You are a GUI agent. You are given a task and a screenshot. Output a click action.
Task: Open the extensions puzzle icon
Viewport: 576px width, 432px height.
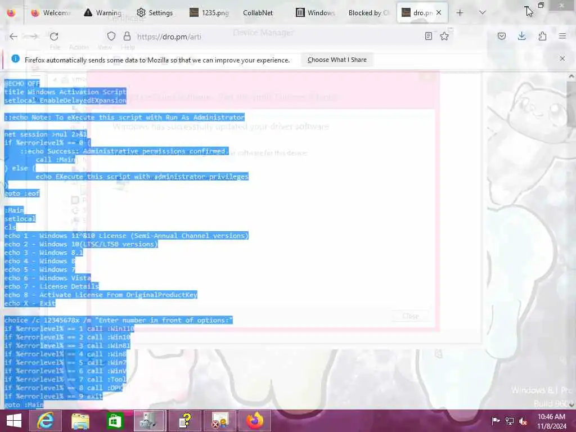[542, 36]
